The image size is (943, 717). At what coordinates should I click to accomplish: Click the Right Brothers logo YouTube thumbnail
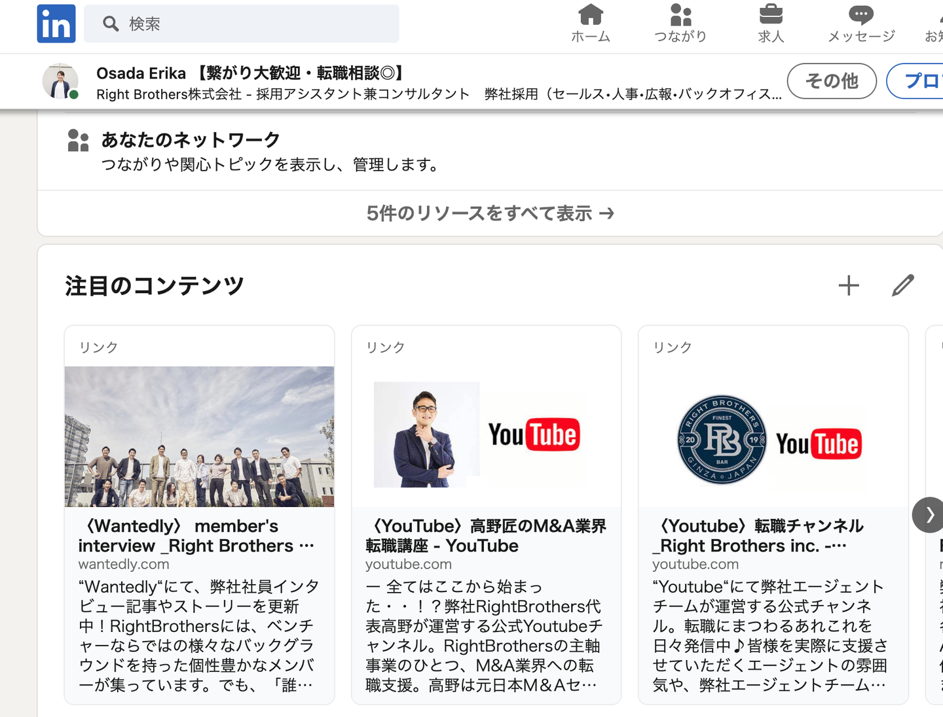coord(773,436)
